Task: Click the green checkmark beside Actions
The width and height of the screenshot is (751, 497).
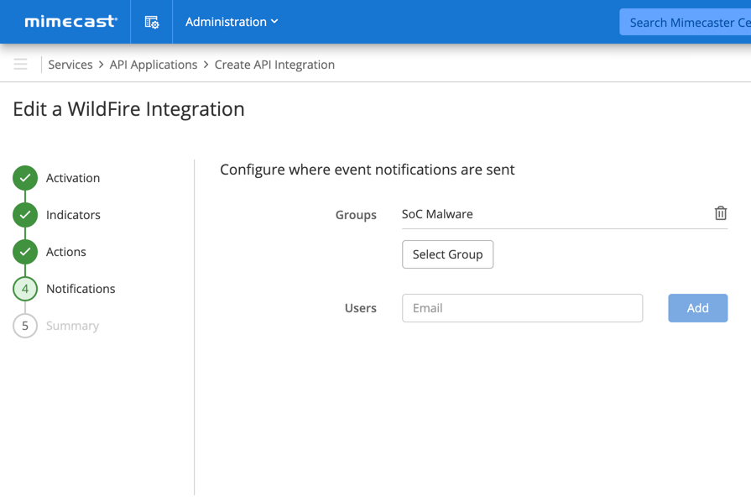Action: click(25, 252)
